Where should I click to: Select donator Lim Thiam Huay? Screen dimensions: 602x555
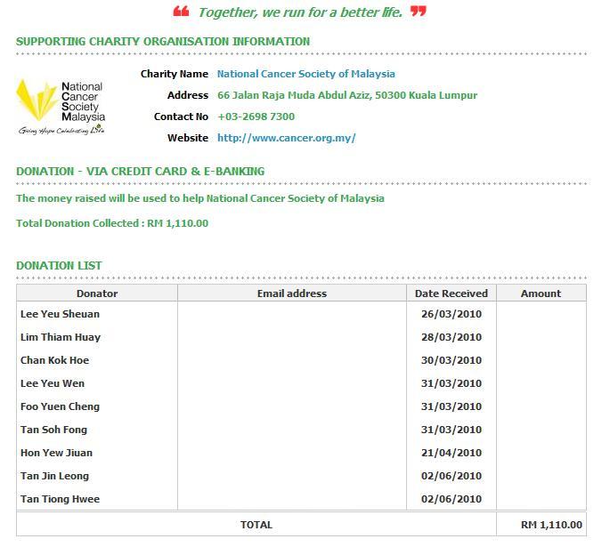[61, 337]
